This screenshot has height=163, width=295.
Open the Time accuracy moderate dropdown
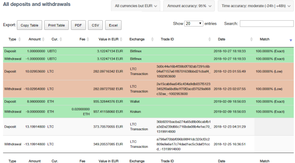click(256, 6)
